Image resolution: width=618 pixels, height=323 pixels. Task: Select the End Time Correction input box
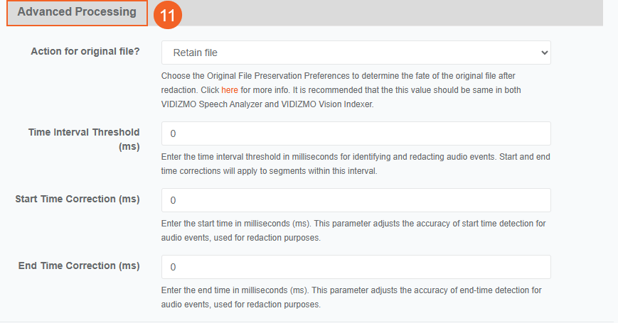(356, 267)
